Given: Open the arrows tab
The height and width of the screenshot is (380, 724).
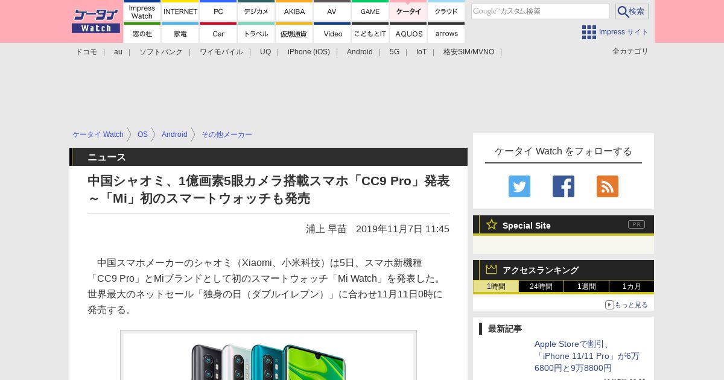Looking at the screenshot, I should click(x=446, y=33).
